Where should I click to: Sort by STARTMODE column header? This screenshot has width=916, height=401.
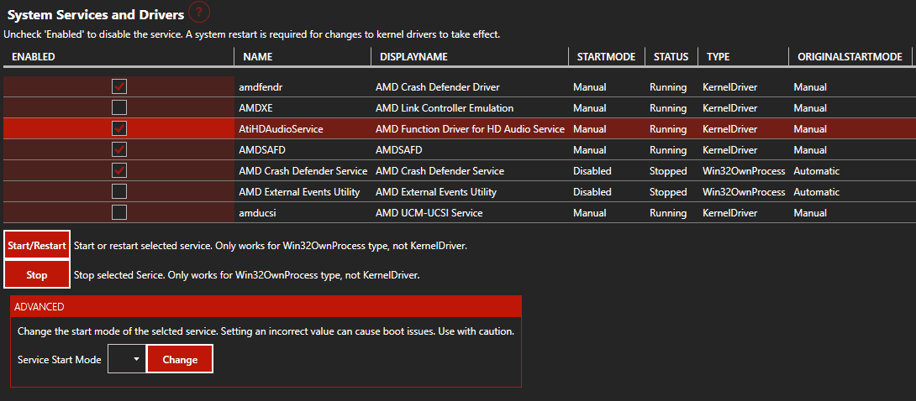point(607,57)
